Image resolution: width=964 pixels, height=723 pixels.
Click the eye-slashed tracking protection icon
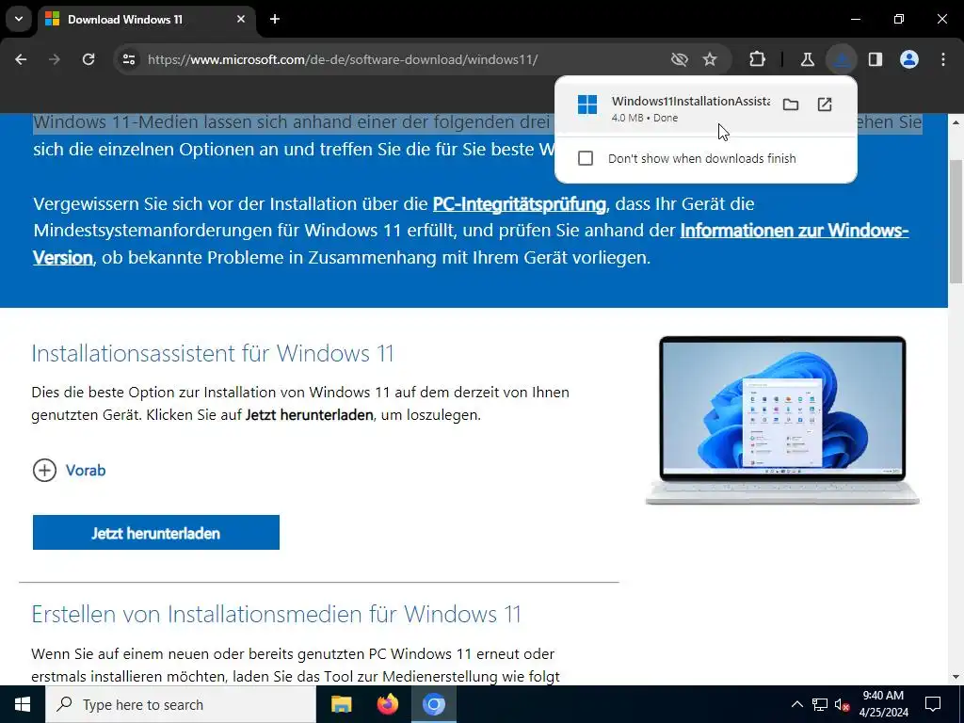click(680, 59)
